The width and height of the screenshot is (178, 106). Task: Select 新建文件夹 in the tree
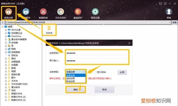17,94
